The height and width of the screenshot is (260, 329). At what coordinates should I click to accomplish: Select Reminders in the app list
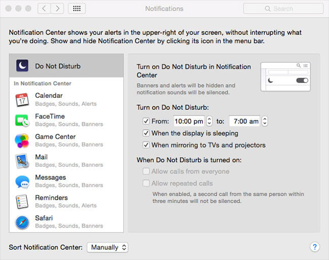coord(66,202)
